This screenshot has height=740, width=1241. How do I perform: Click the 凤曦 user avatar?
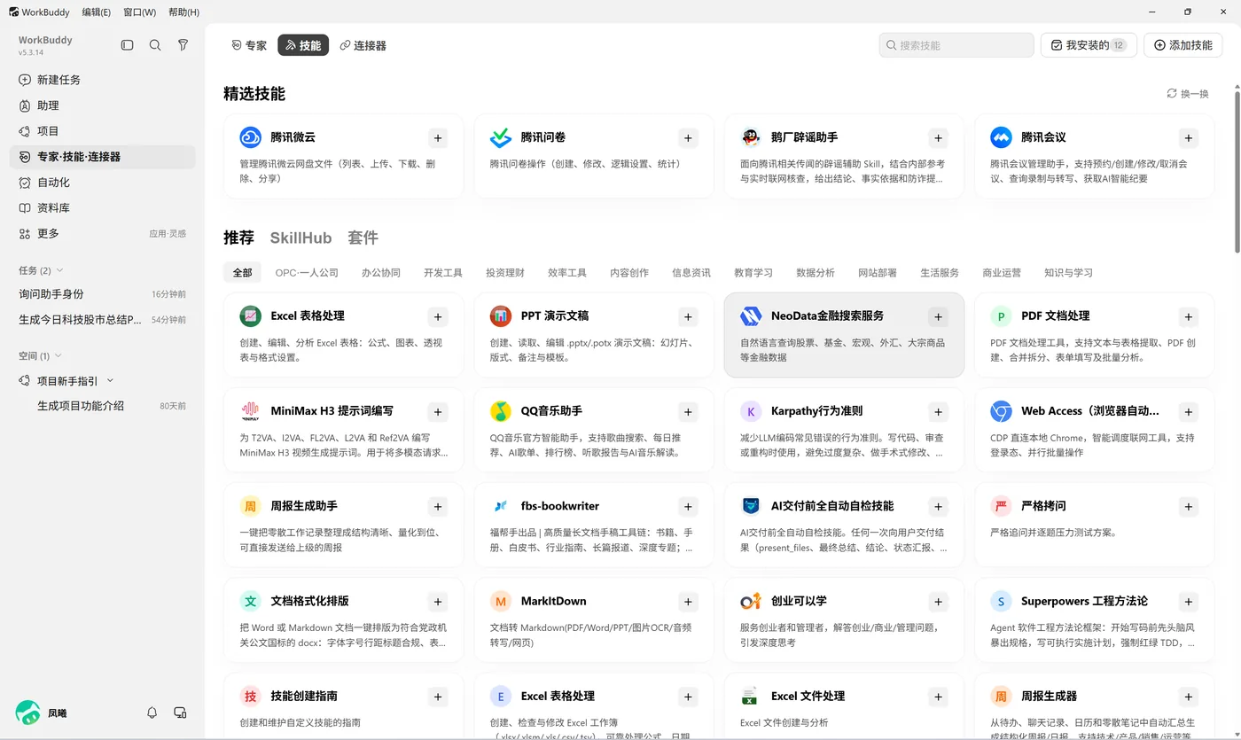point(27,713)
